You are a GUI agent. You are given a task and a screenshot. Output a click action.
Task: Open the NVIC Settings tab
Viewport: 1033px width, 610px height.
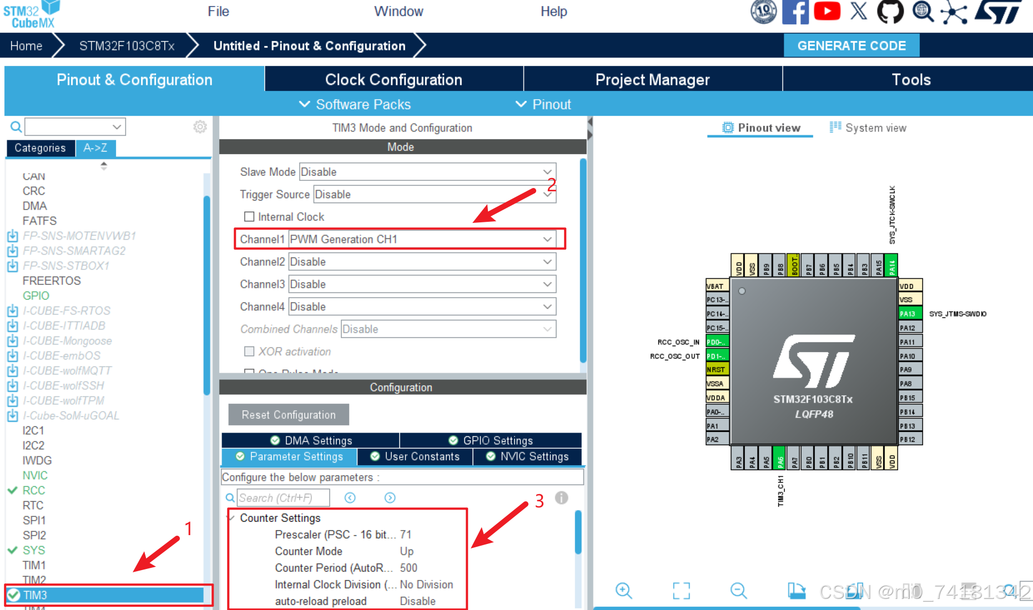tap(527, 456)
